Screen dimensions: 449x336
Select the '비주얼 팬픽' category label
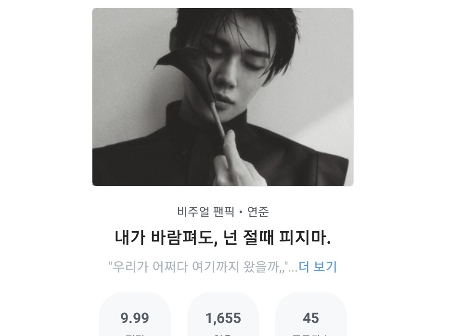click(205, 212)
